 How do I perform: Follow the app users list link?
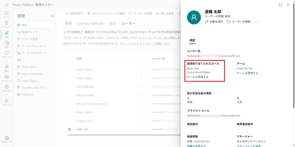[160, 38]
